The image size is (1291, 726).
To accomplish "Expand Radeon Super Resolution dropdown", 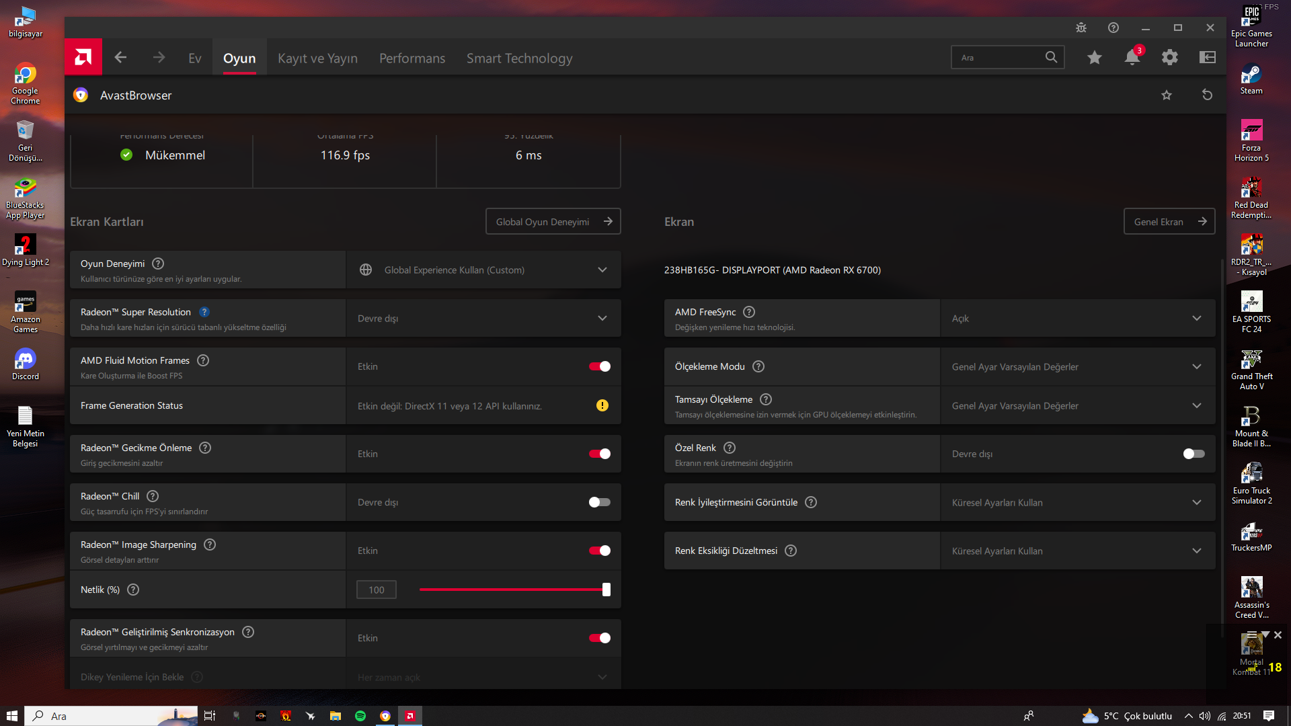I will coord(602,318).
